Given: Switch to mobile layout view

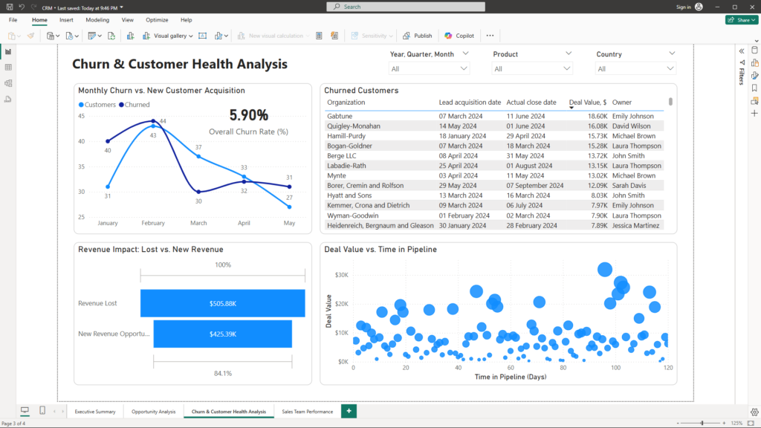Looking at the screenshot, I should 42,411.
